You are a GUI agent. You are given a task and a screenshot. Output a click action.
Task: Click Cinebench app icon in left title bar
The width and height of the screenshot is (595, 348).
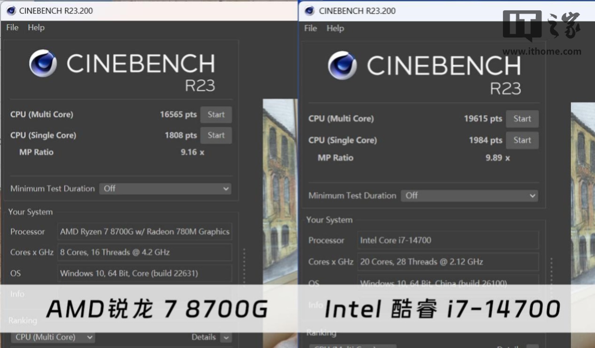tap(11, 10)
